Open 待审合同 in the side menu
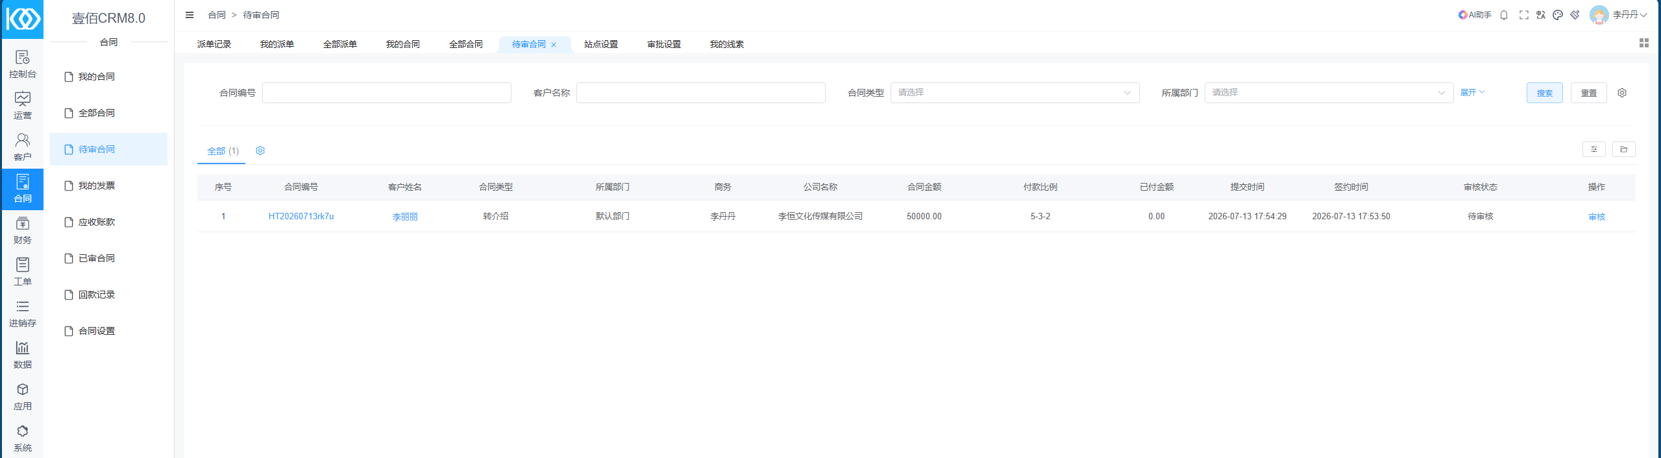 pyautogui.click(x=108, y=149)
